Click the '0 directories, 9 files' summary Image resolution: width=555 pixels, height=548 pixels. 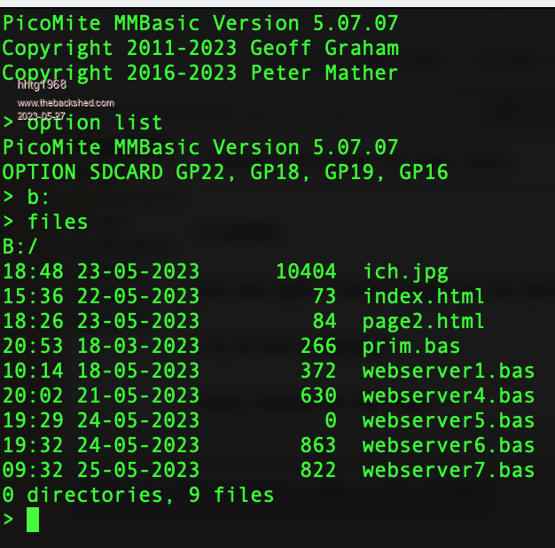(x=138, y=495)
